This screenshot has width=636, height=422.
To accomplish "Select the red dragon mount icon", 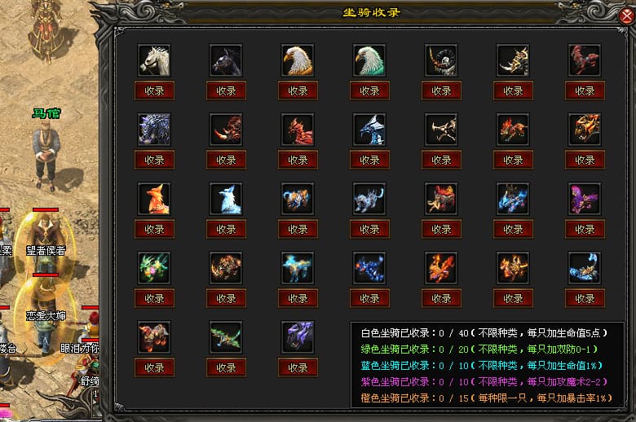I will click(x=298, y=130).
